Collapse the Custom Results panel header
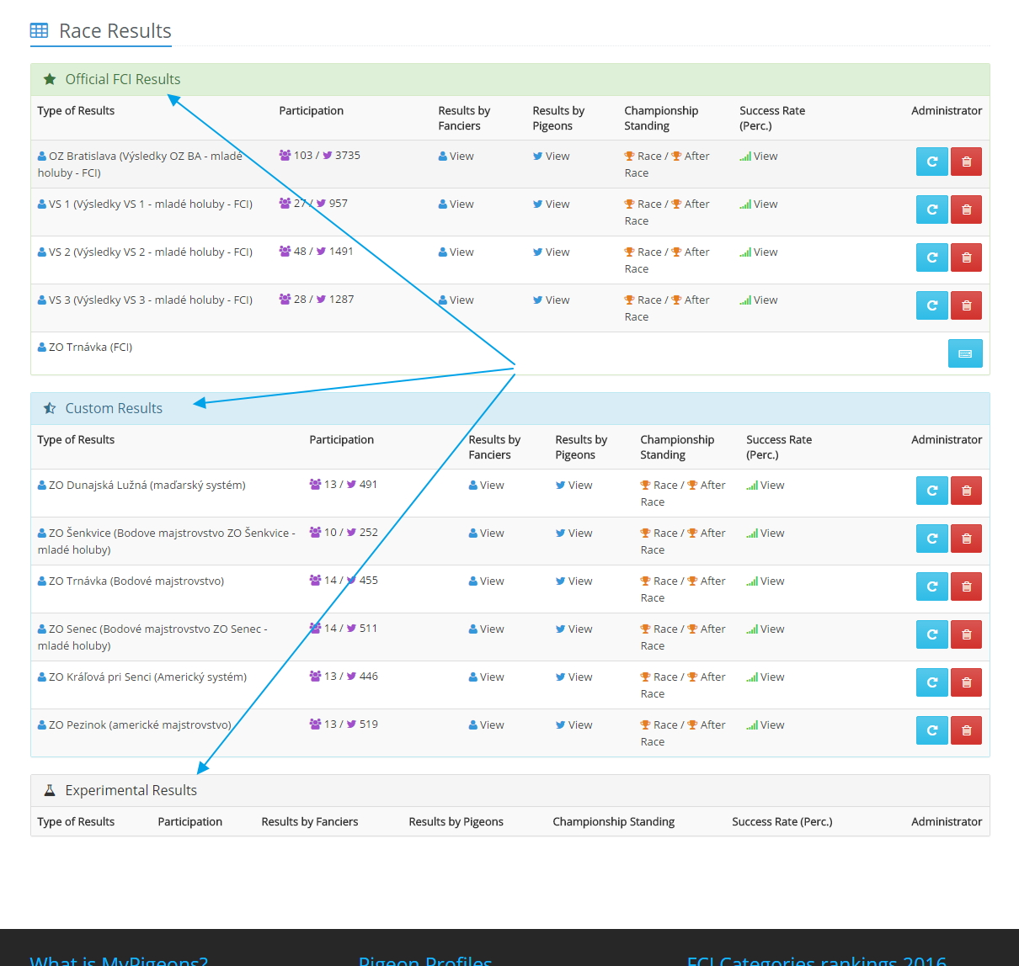Screen dimensions: 1019x966 tap(114, 408)
